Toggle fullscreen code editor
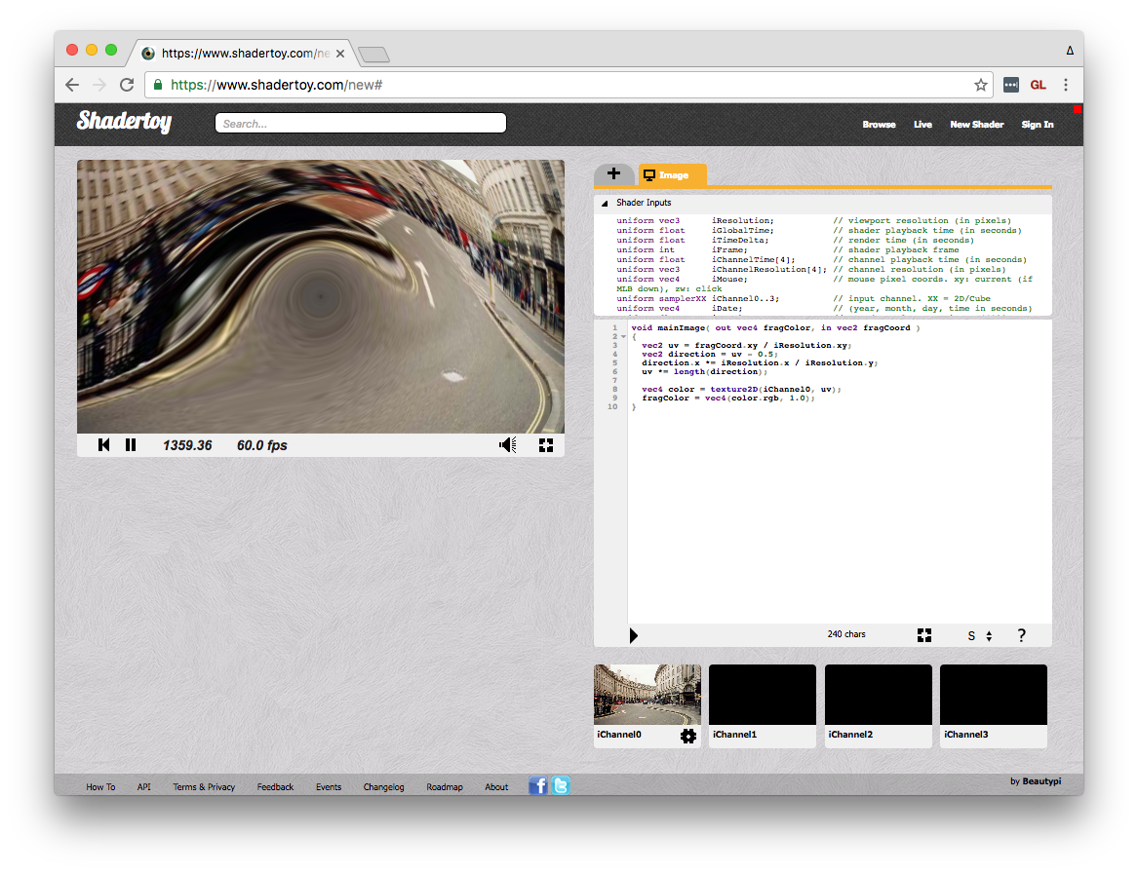This screenshot has width=1138, height=873. pos(923,635)
